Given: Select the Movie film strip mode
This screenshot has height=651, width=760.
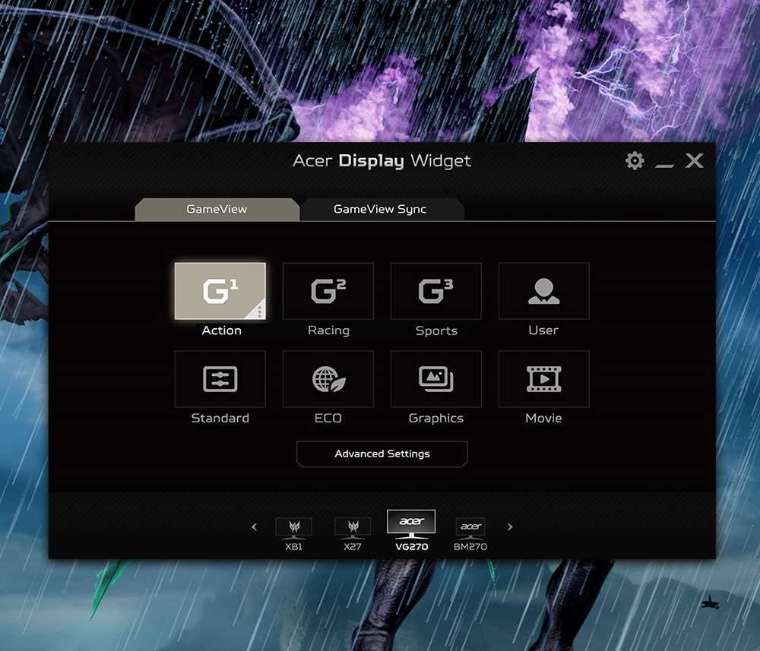Looking at the screenshot, I should (x=544, y=379).
